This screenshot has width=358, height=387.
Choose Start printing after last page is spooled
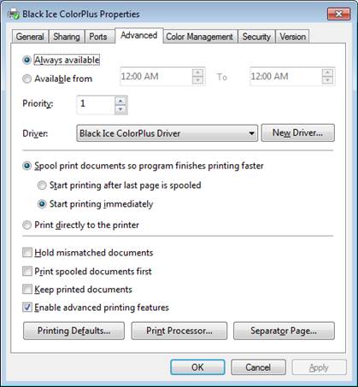42,185
